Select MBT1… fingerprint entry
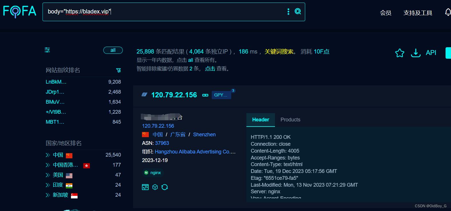The image size is (451, 211). 55,122
